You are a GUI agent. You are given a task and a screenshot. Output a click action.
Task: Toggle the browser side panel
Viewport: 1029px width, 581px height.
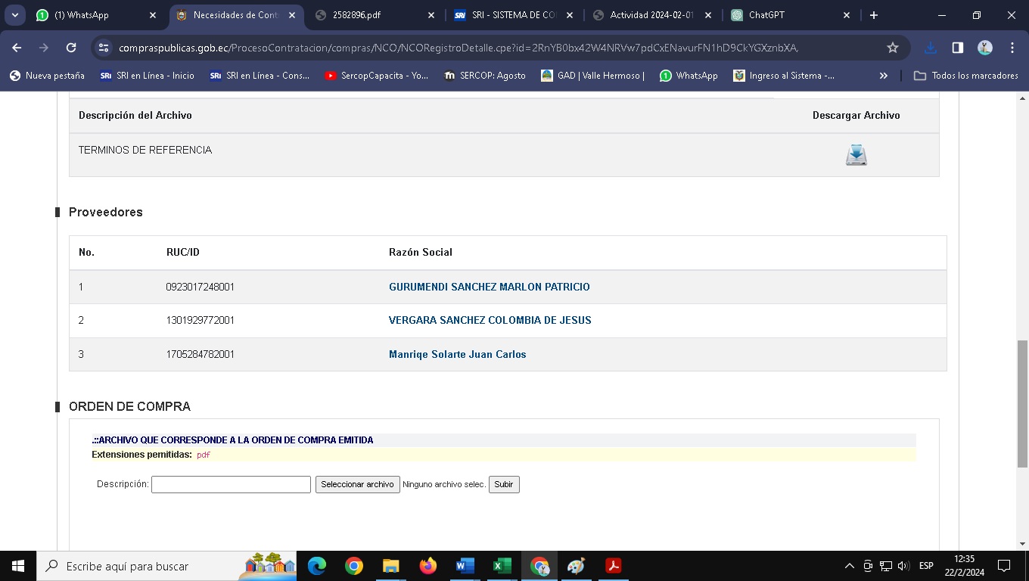[957, 48]
